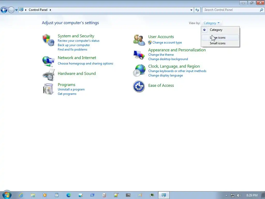Open the Hardware and Sound printer icon

[x=49, y=75]
